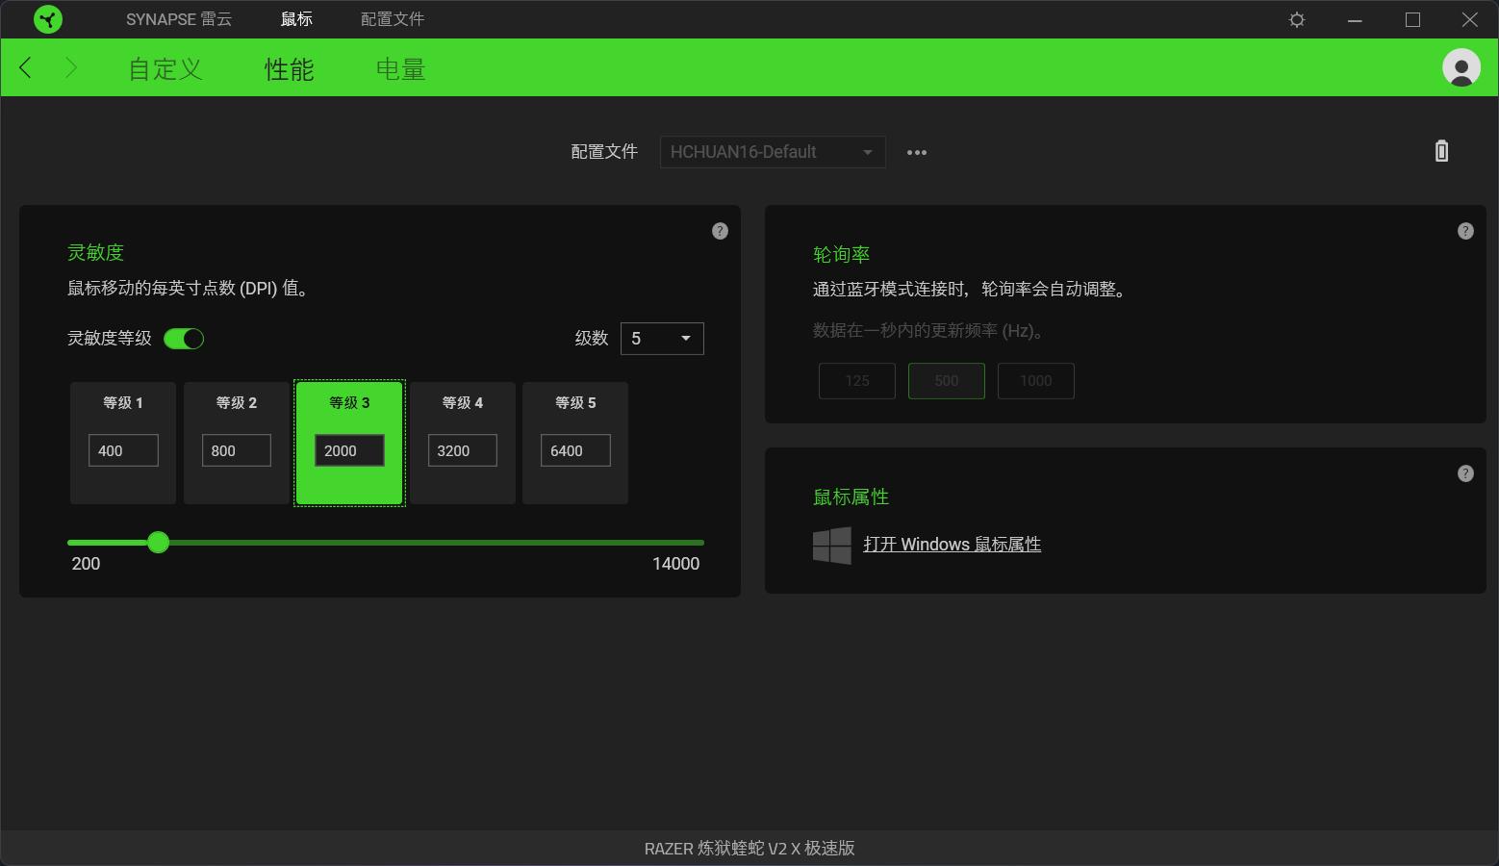This screenshot has height=866, width=1499.
Task: Click the back navigation arrow
Action: [24, 67]
